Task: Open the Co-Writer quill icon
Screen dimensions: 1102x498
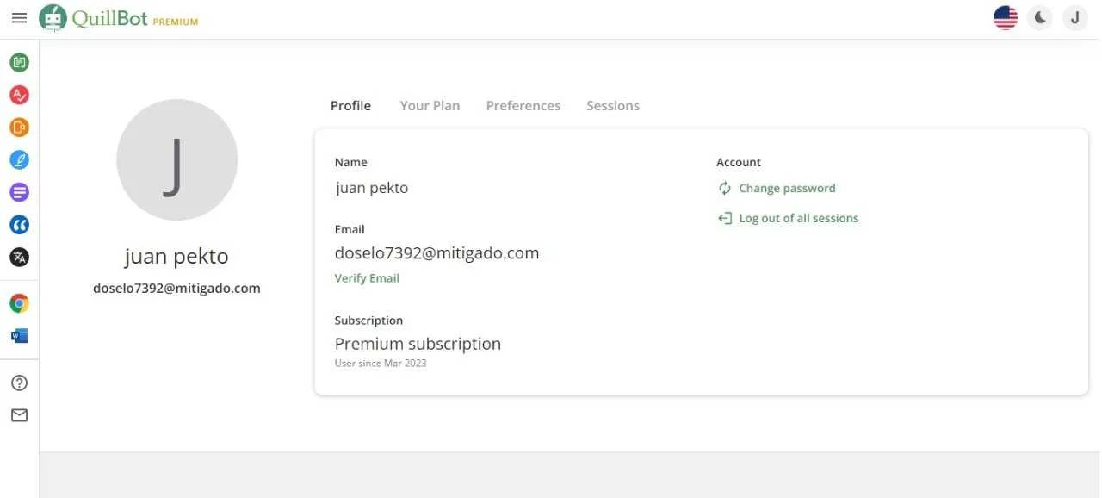Action: 19,159
